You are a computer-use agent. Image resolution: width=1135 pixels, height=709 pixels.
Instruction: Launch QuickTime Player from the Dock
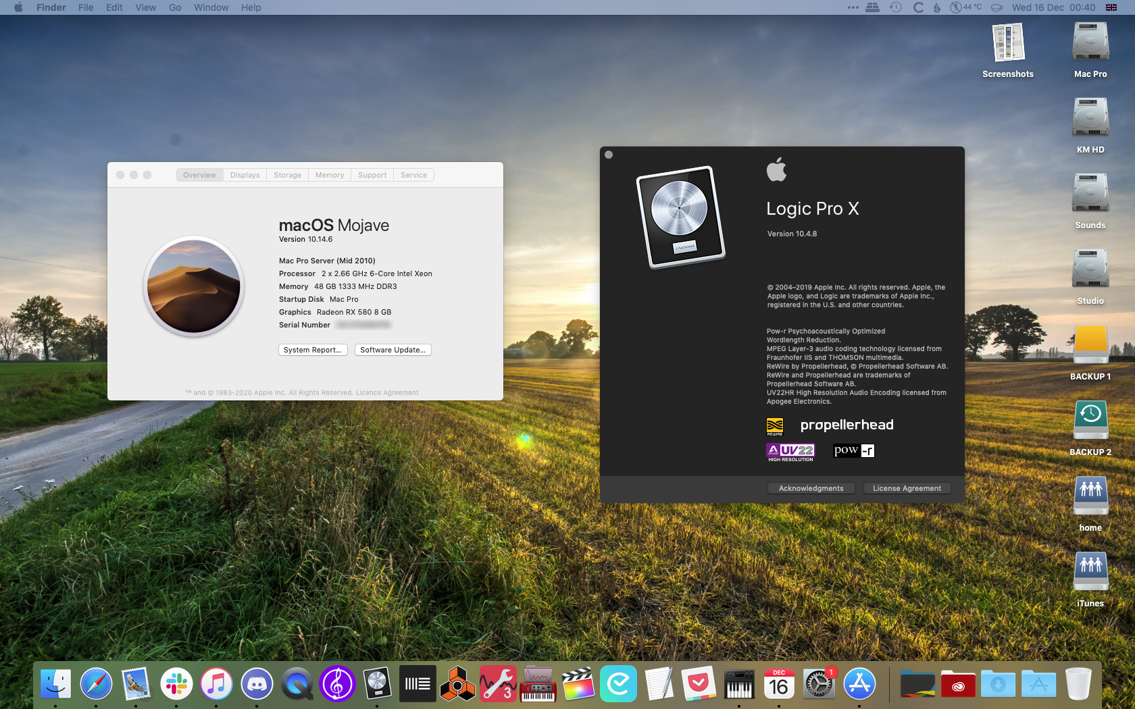coord(297,684)
